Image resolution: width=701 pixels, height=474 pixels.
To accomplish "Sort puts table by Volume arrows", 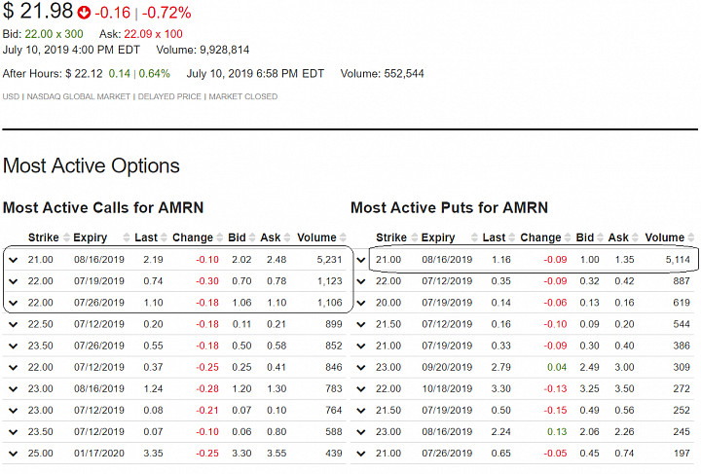I will pos(690,237).
